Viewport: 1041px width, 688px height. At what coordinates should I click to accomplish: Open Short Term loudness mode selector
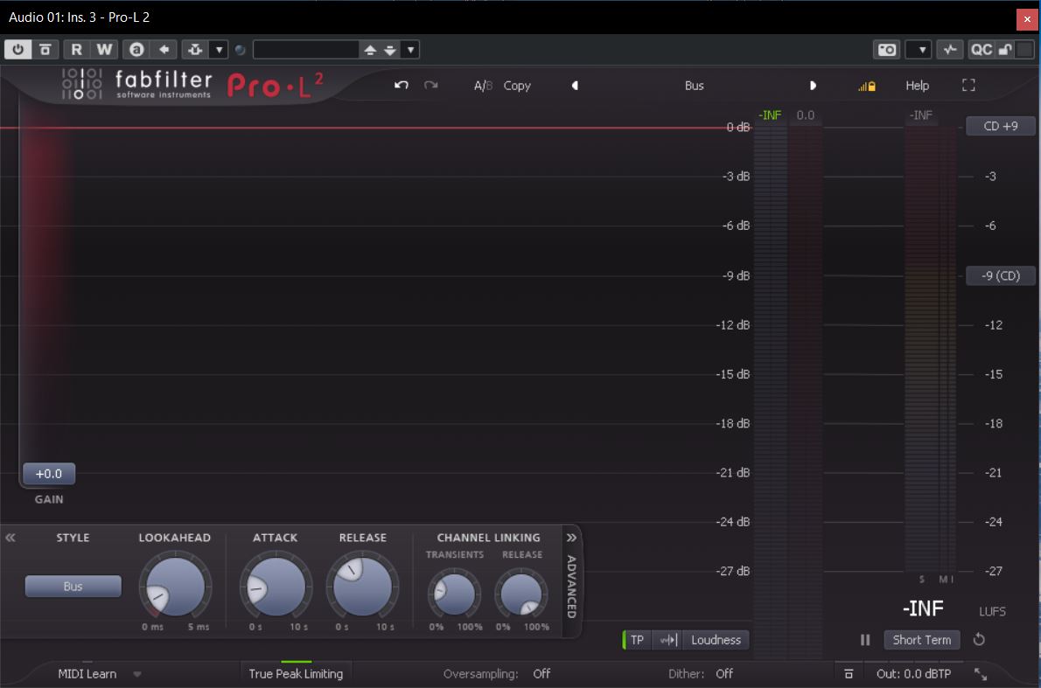click(x=921, y=640)
